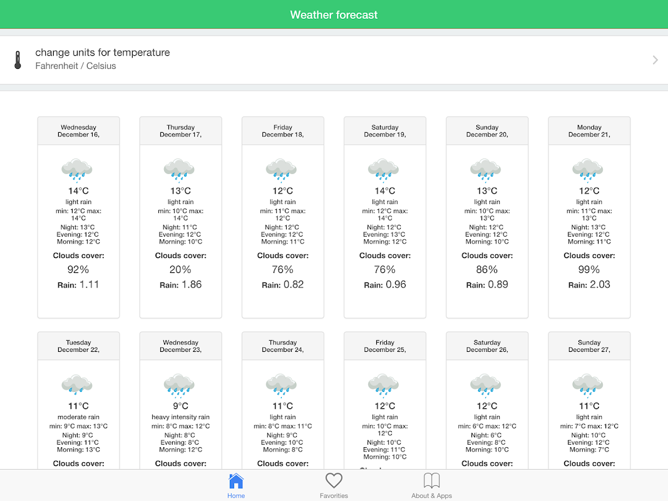Viewport: 668px width, 501px height.
Task: Select the Sunday December 20 card header
Action: [x=487, y=131]
